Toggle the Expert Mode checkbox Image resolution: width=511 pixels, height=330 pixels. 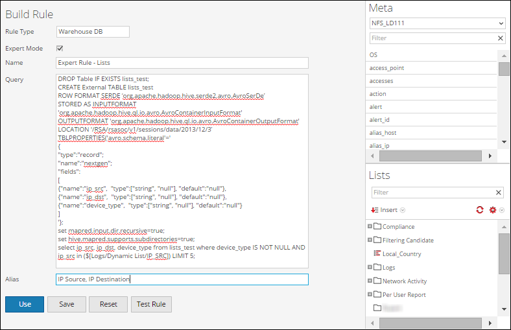point(60,48)
